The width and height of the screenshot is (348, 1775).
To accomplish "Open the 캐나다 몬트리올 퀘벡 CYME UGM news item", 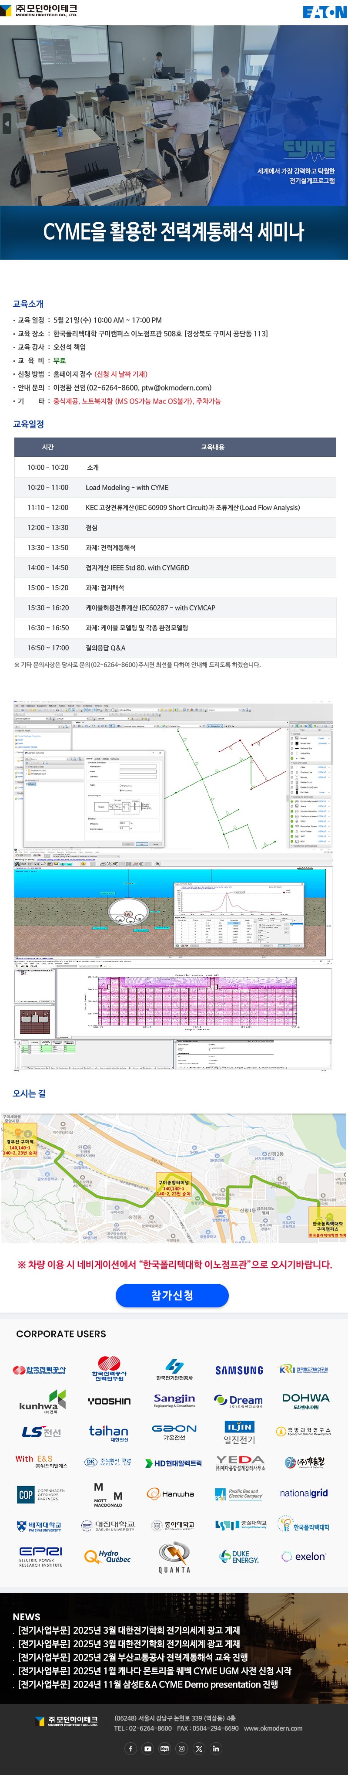I will pyautogui.click(x=155, y=1670).
